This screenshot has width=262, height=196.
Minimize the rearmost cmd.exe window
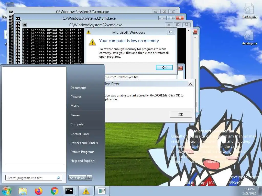click(156, 11)
